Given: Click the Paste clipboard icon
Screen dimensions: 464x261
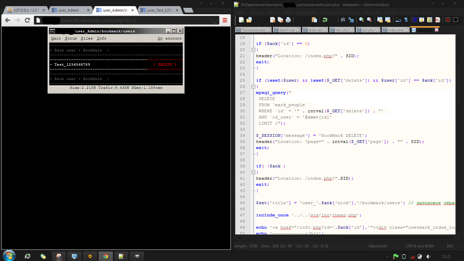Looking at the screenshot, I should point(314,20).
